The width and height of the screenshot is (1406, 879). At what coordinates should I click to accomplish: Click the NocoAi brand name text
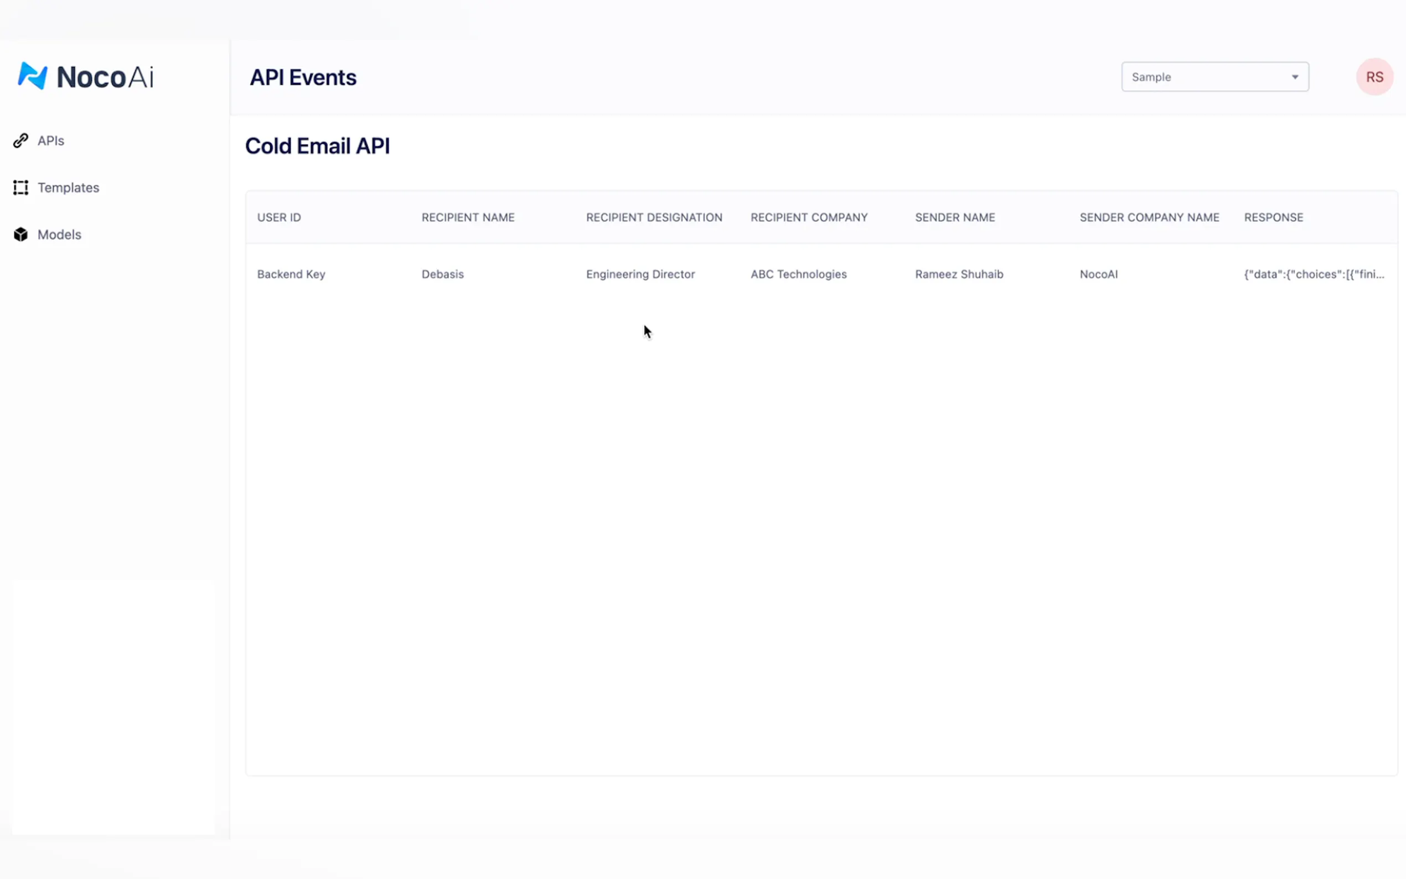(105, 77)
